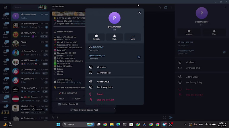Screen dimensions: 229x128
Task: Search in chat with magnifier icon
Action: click(160, 8)
